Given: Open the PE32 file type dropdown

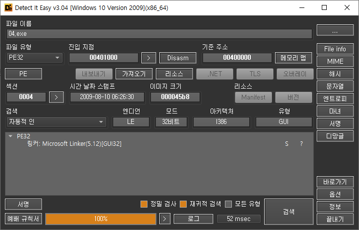Looking at the screenshot, I should 35,58.
